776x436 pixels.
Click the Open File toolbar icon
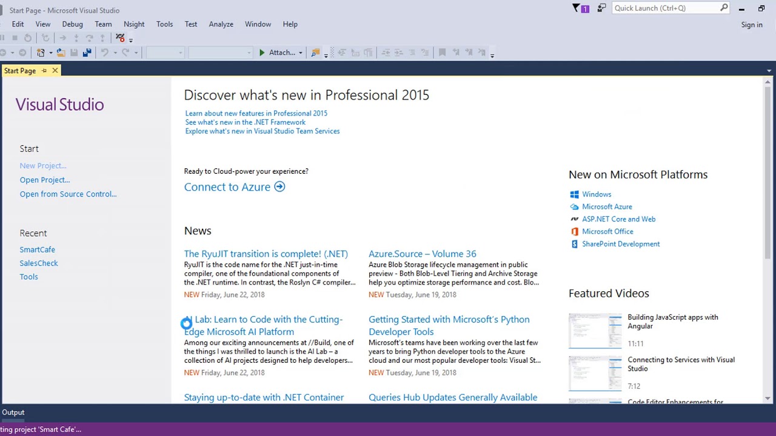(x=61, y=53)
